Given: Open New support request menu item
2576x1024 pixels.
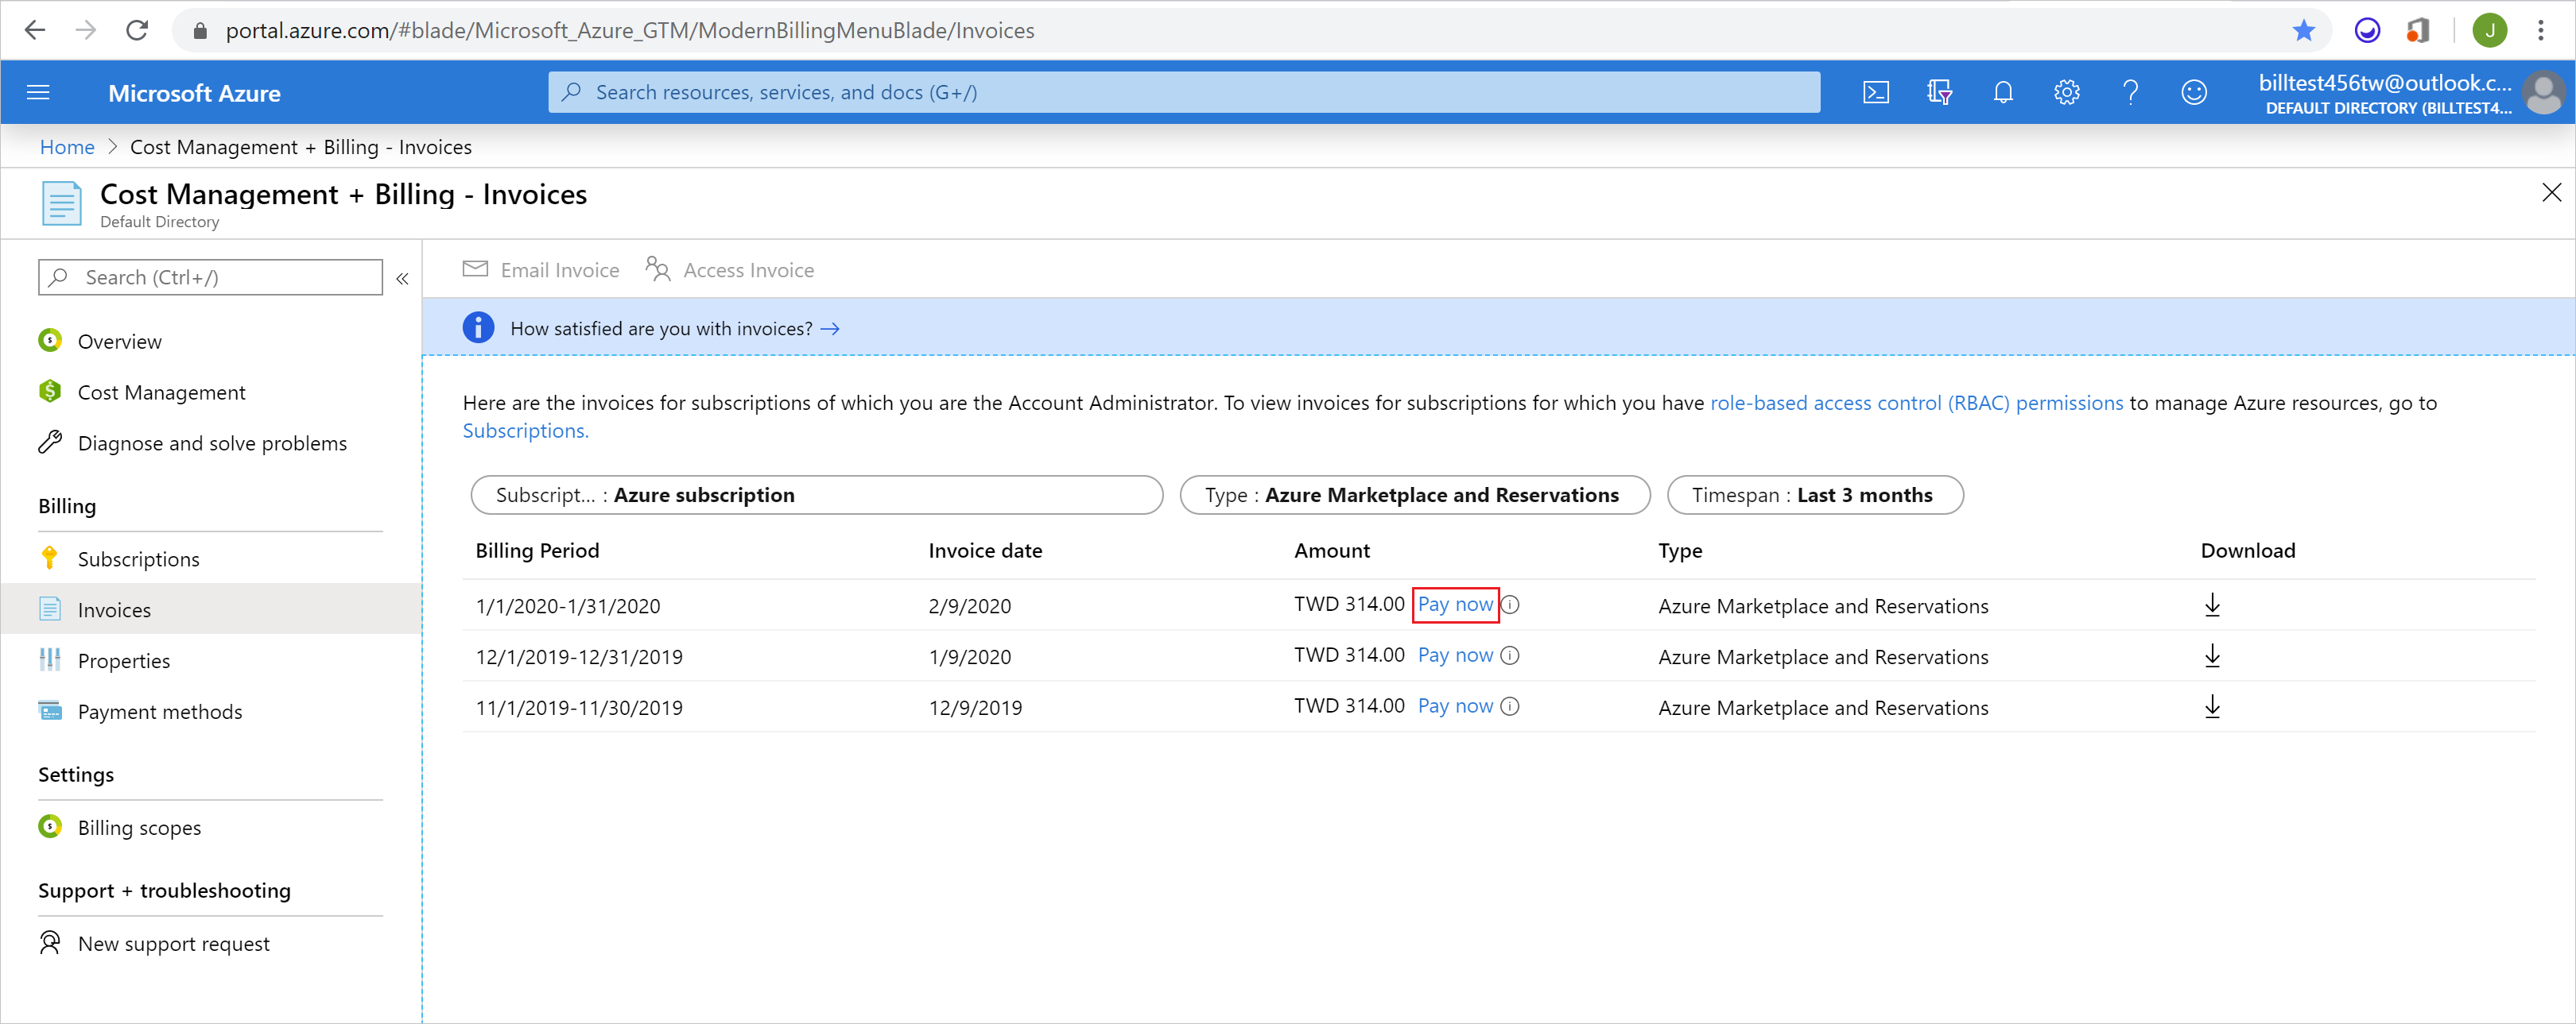Looking at the screenshot, I should (176, 944).
